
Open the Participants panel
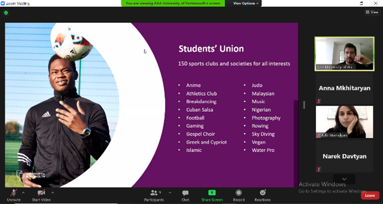point(154,195)
